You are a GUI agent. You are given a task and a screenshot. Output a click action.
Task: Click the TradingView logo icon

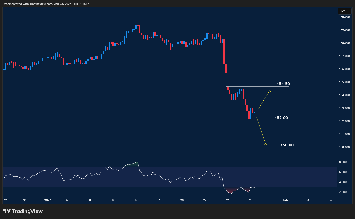coord(7,211)
